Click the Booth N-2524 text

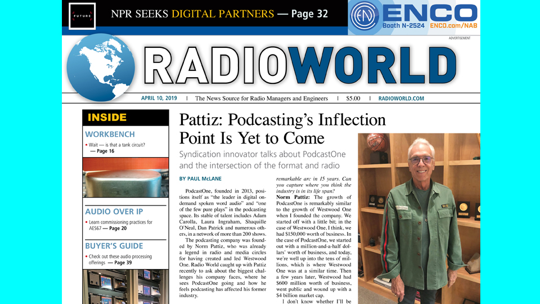[403, 25]
